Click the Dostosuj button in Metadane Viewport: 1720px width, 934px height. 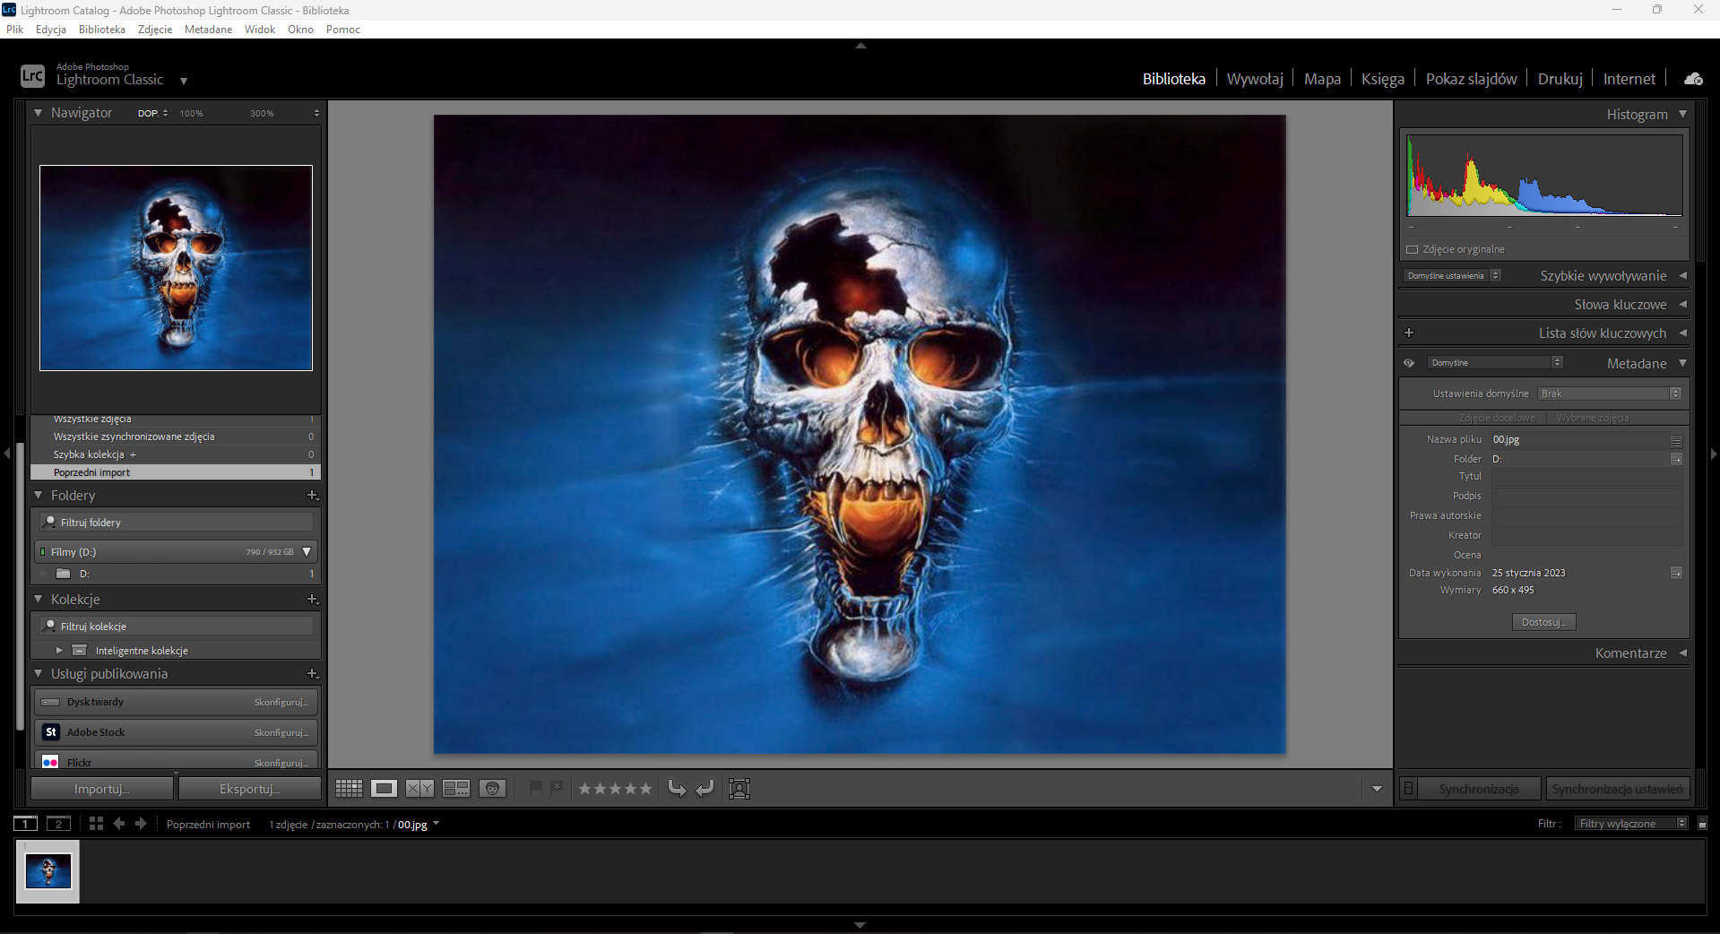[1543, 622]
